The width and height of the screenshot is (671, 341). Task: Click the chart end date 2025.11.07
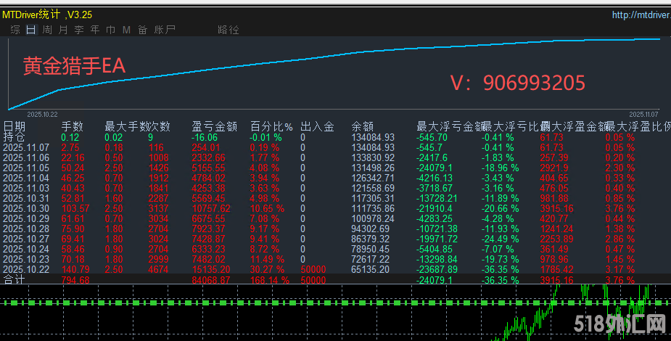click(643, 114)
